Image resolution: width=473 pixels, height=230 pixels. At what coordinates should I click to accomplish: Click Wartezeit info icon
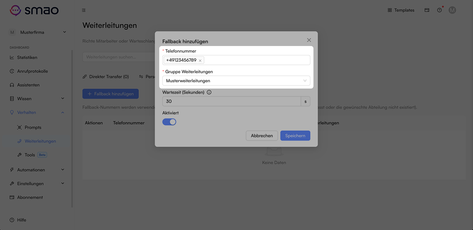click(x=209, y=92)
